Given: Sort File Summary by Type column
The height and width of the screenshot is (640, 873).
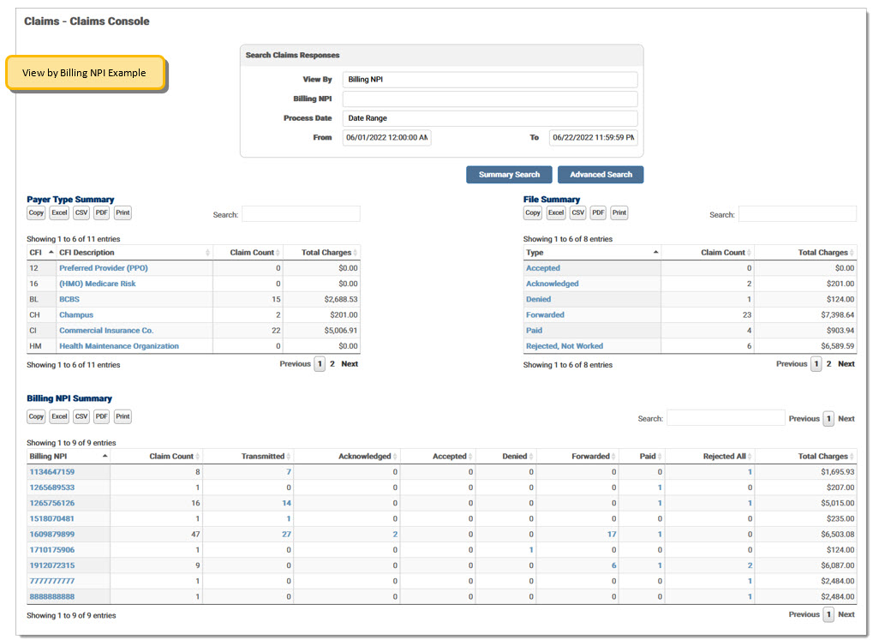Looking at the screenshot, I should [592, 253].
